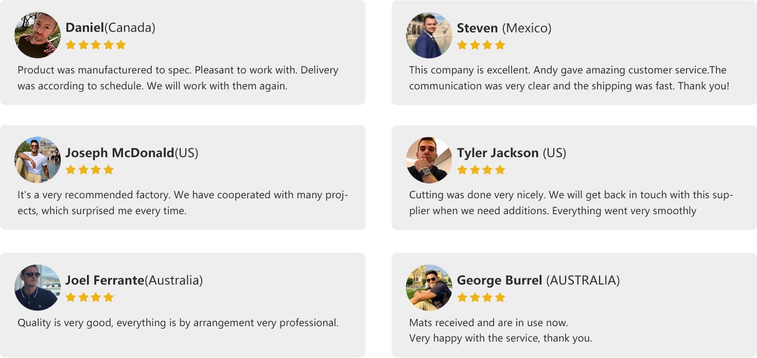Select the Daniel (Canada) name heading
The width and height of the screenshot is (757, 358).
110,28
